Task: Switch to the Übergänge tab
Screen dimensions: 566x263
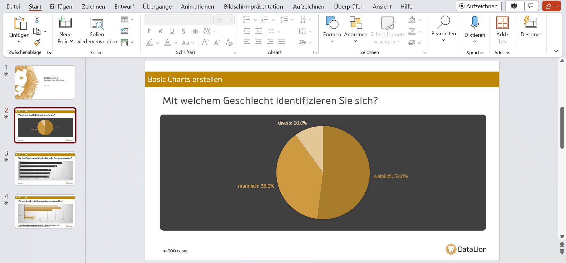Action: (x=157, y=6)
